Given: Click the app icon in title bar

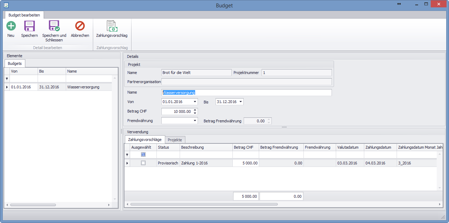Looking at the screenshot, I should pos(6,5).
